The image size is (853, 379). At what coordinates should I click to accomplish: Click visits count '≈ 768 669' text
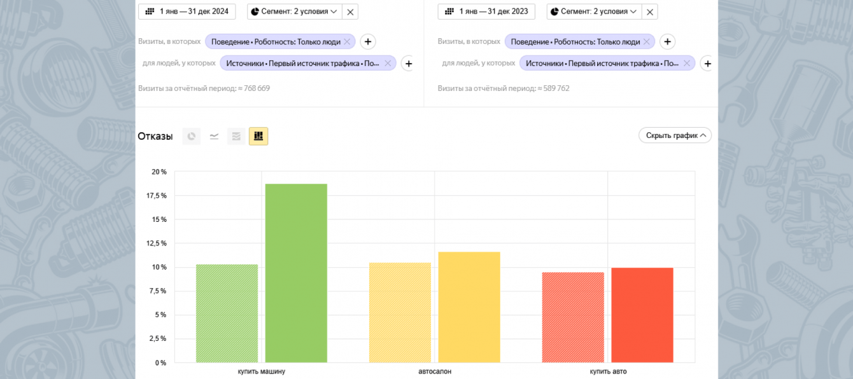[254, 88]
